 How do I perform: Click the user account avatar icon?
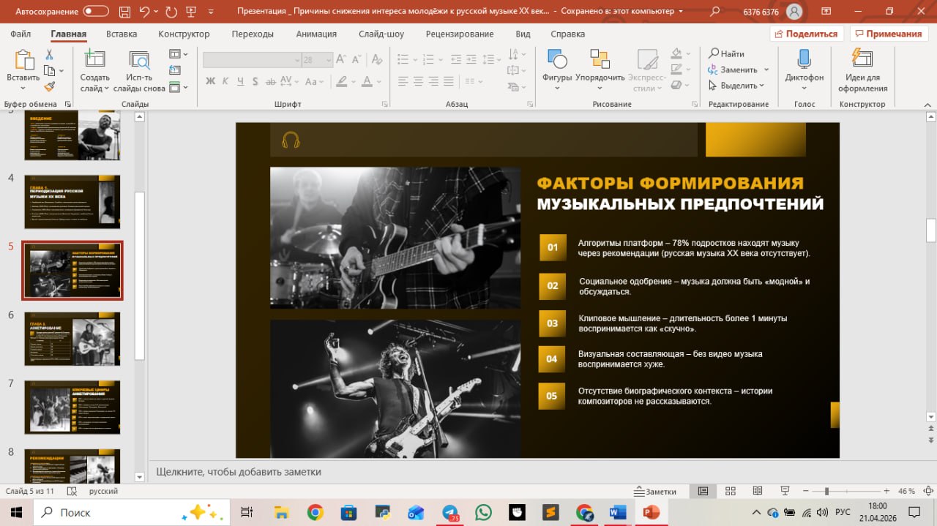click(794, 12)
